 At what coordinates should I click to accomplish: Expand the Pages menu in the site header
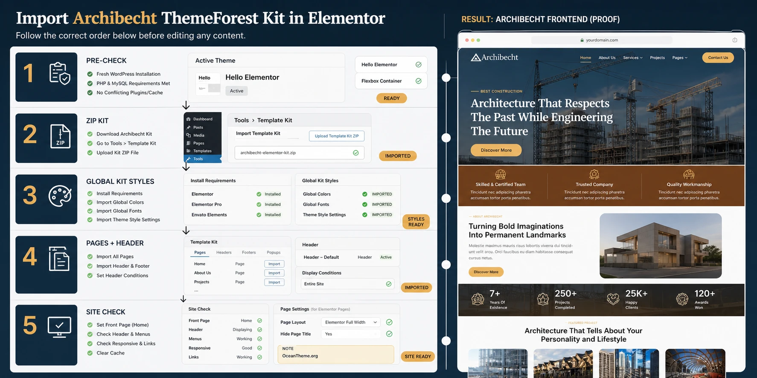pyautogui.click(x=680, y=58)
